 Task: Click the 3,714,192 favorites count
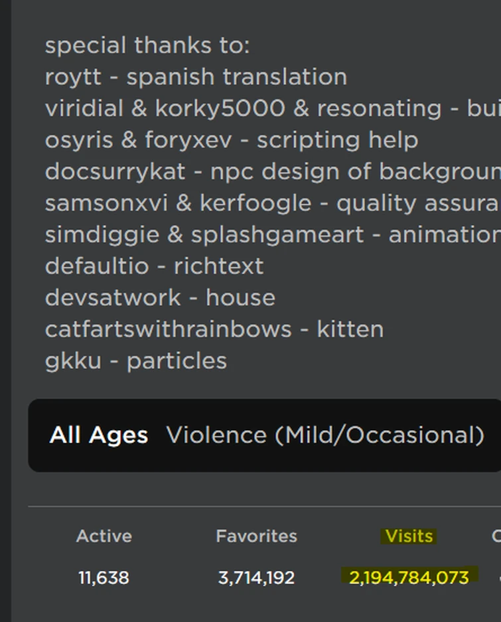tap(256, 578)
